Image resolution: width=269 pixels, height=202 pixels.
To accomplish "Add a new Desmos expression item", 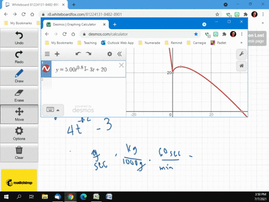I will [x=57, y=54].
